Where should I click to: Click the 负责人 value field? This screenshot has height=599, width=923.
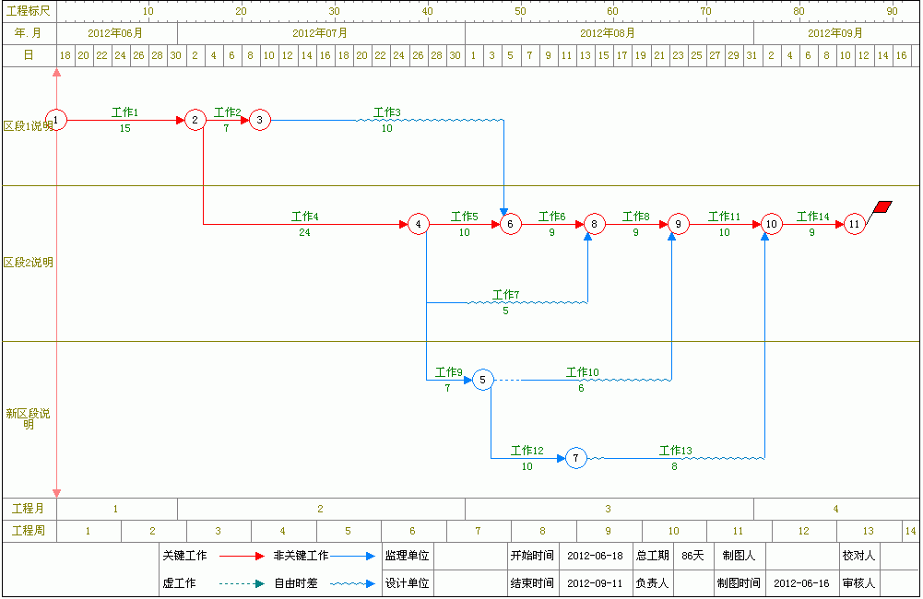pos(692,583)
